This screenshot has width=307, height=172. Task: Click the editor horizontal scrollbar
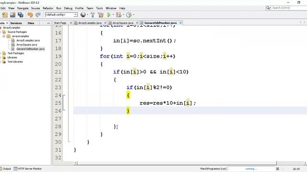[x=177, y=163]
